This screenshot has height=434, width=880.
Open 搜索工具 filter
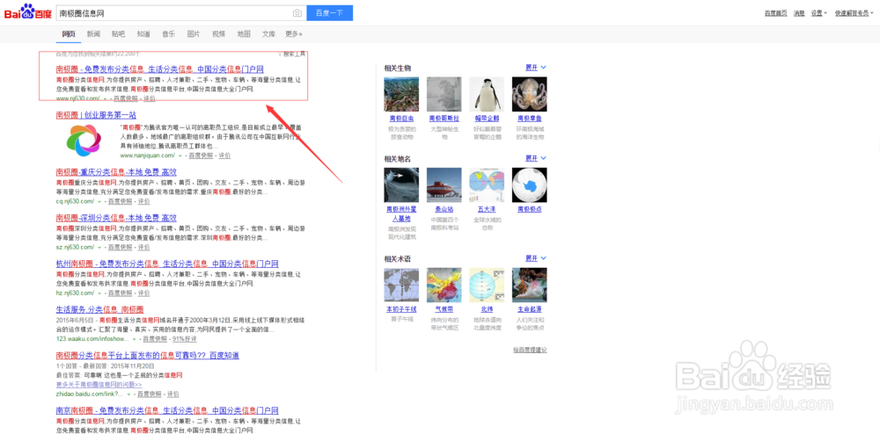click(x=292, y=54)
